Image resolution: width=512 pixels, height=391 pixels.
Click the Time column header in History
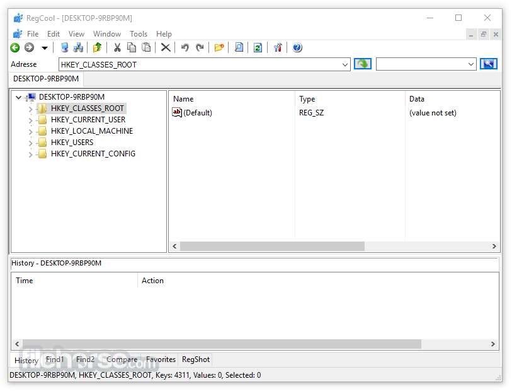[x=74, y=281]
